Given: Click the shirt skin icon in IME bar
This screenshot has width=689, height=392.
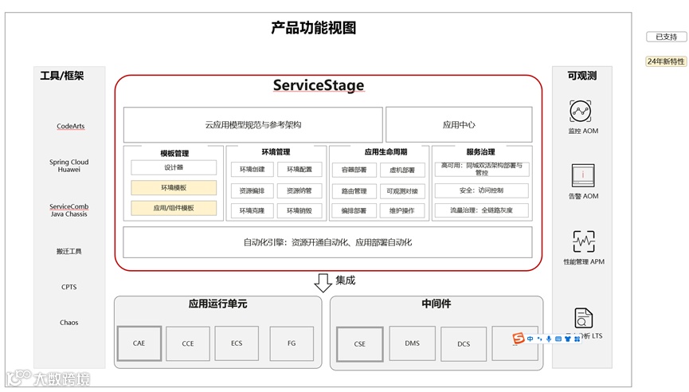Looking at the screenshot, I should point(568,339).
